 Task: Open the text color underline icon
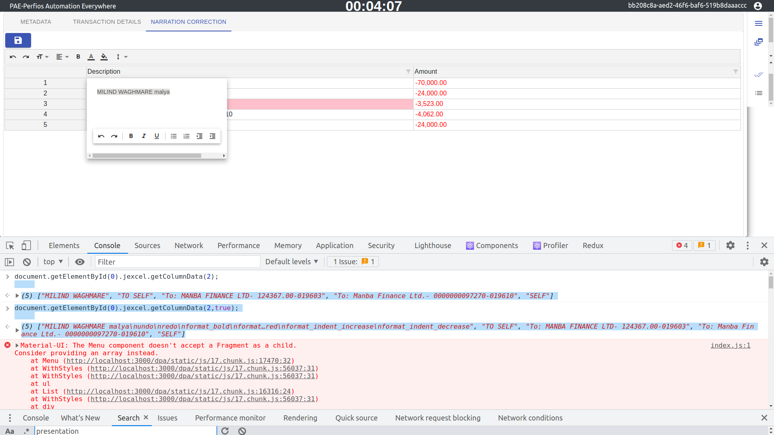click(91, 57)
